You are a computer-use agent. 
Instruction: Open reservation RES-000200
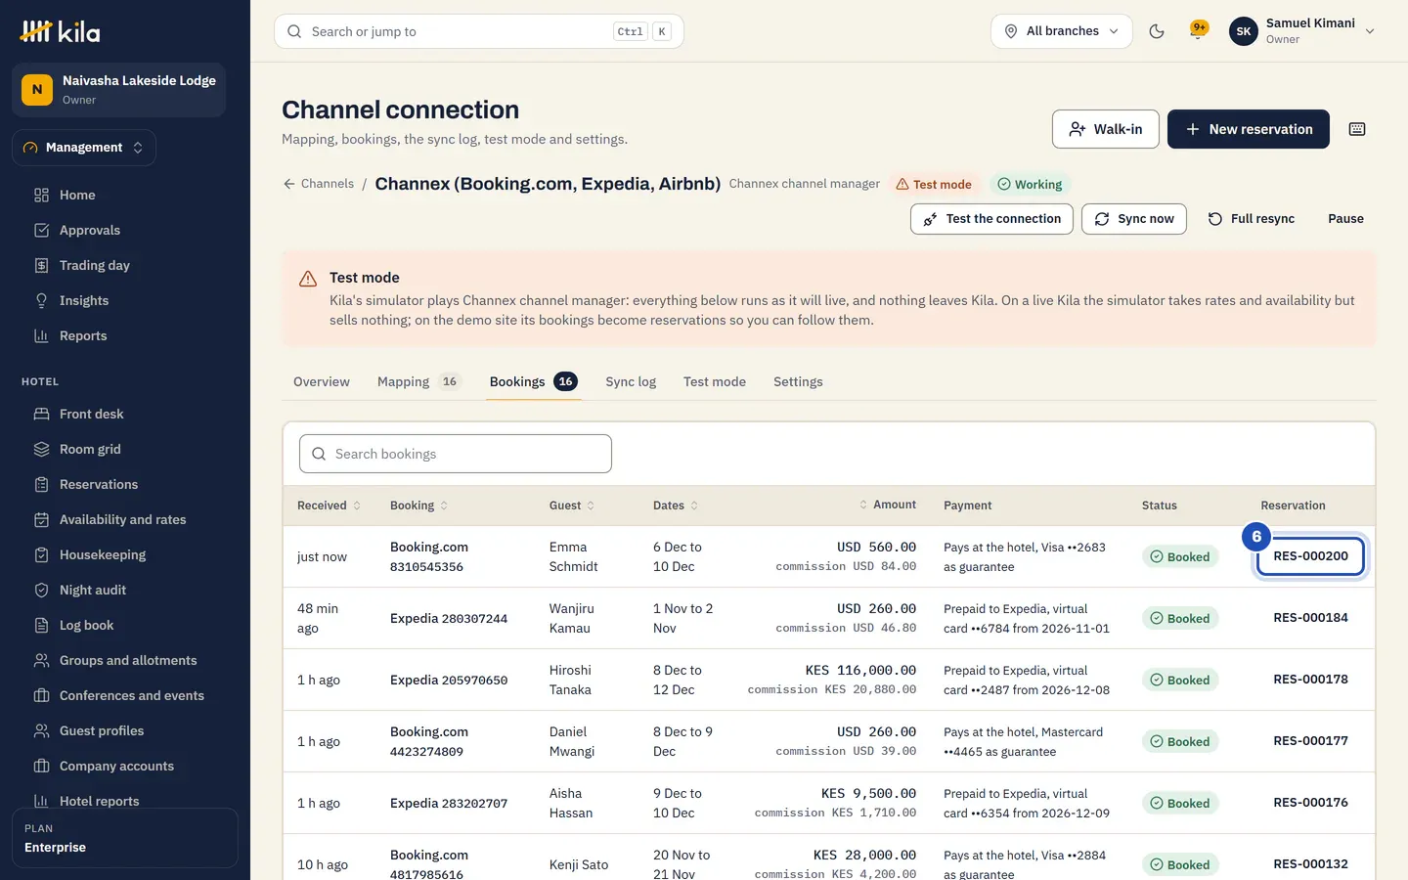tap(1310, 556)
